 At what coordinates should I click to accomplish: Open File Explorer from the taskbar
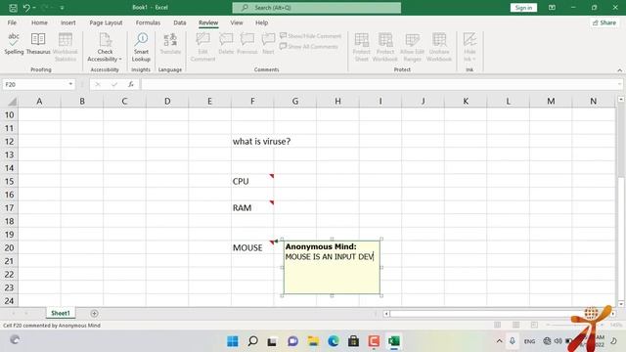click(x=313, y=341)
